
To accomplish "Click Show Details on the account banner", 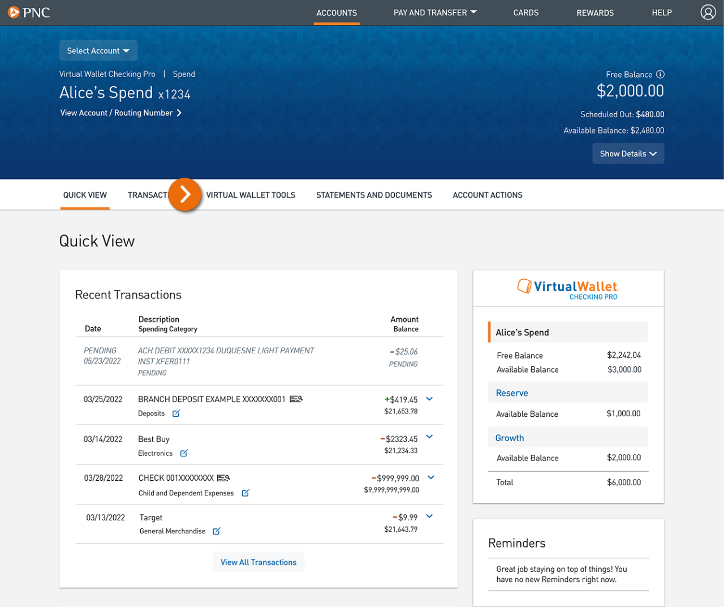I will coord(628,153).
